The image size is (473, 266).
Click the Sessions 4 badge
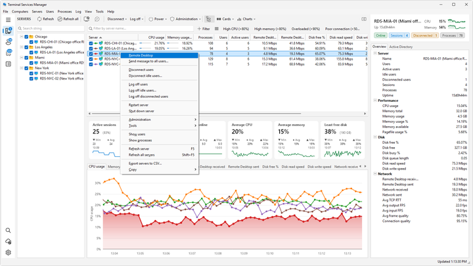click(x=399, y=35)
